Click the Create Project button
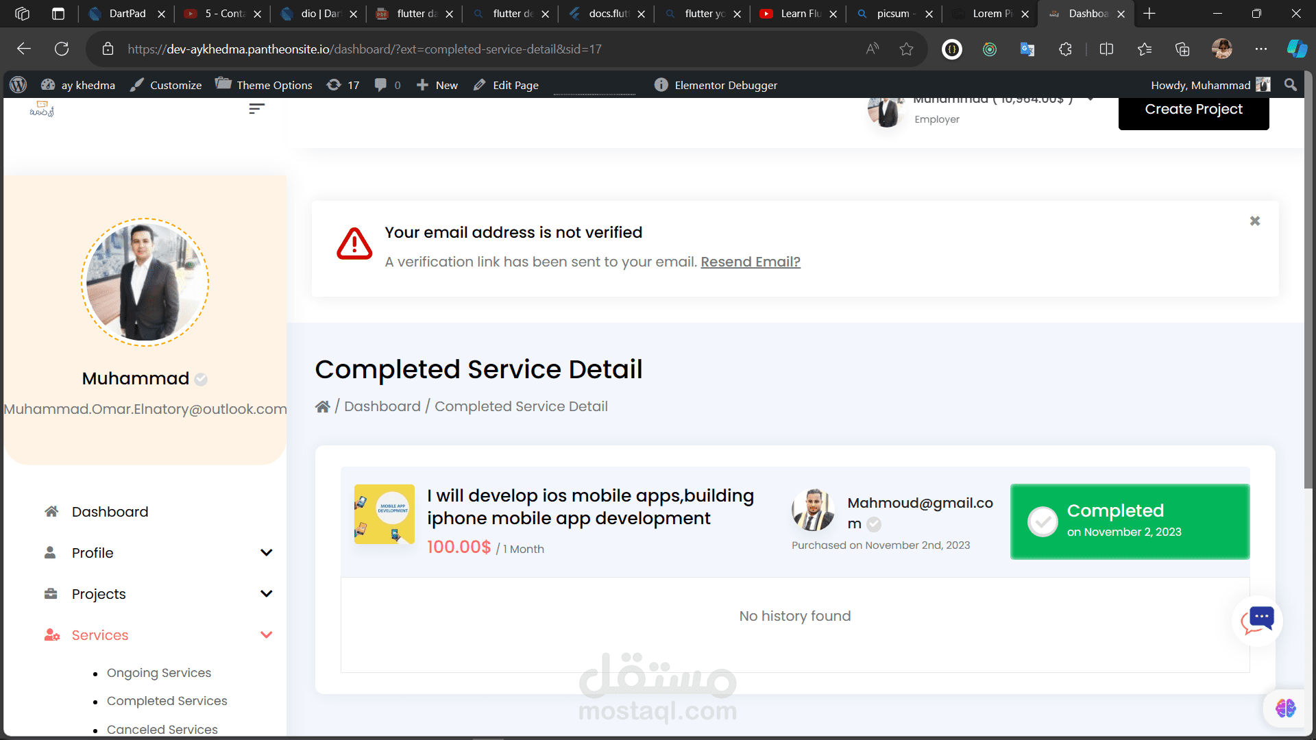Image resolution: width=1316 pixels, height=740 pixels. (1193, 110)
